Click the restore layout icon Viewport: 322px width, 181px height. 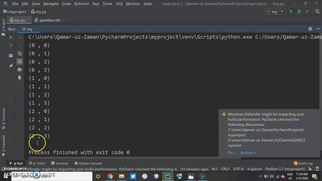point(11,56)
